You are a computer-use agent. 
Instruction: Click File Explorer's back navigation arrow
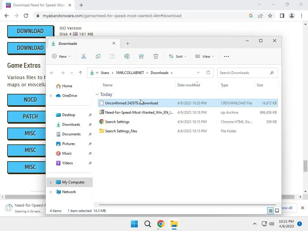[x=52, y=73]
